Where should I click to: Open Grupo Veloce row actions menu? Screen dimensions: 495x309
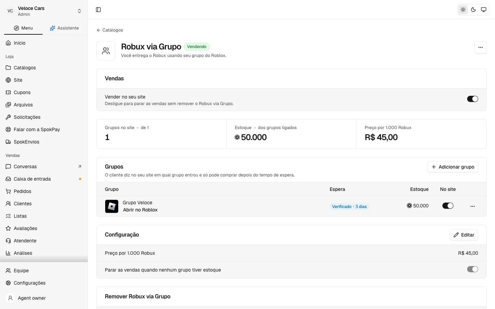(x=473, y=206)
